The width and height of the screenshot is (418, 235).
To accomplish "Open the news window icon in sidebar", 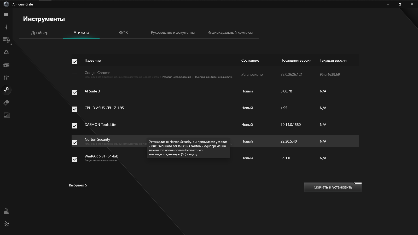I will (6, 115).
